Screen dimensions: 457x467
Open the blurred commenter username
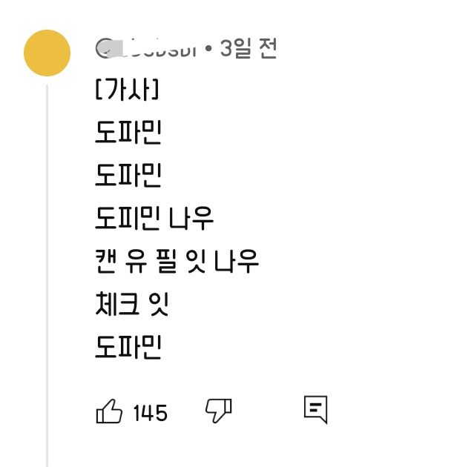tap(151, 50)
